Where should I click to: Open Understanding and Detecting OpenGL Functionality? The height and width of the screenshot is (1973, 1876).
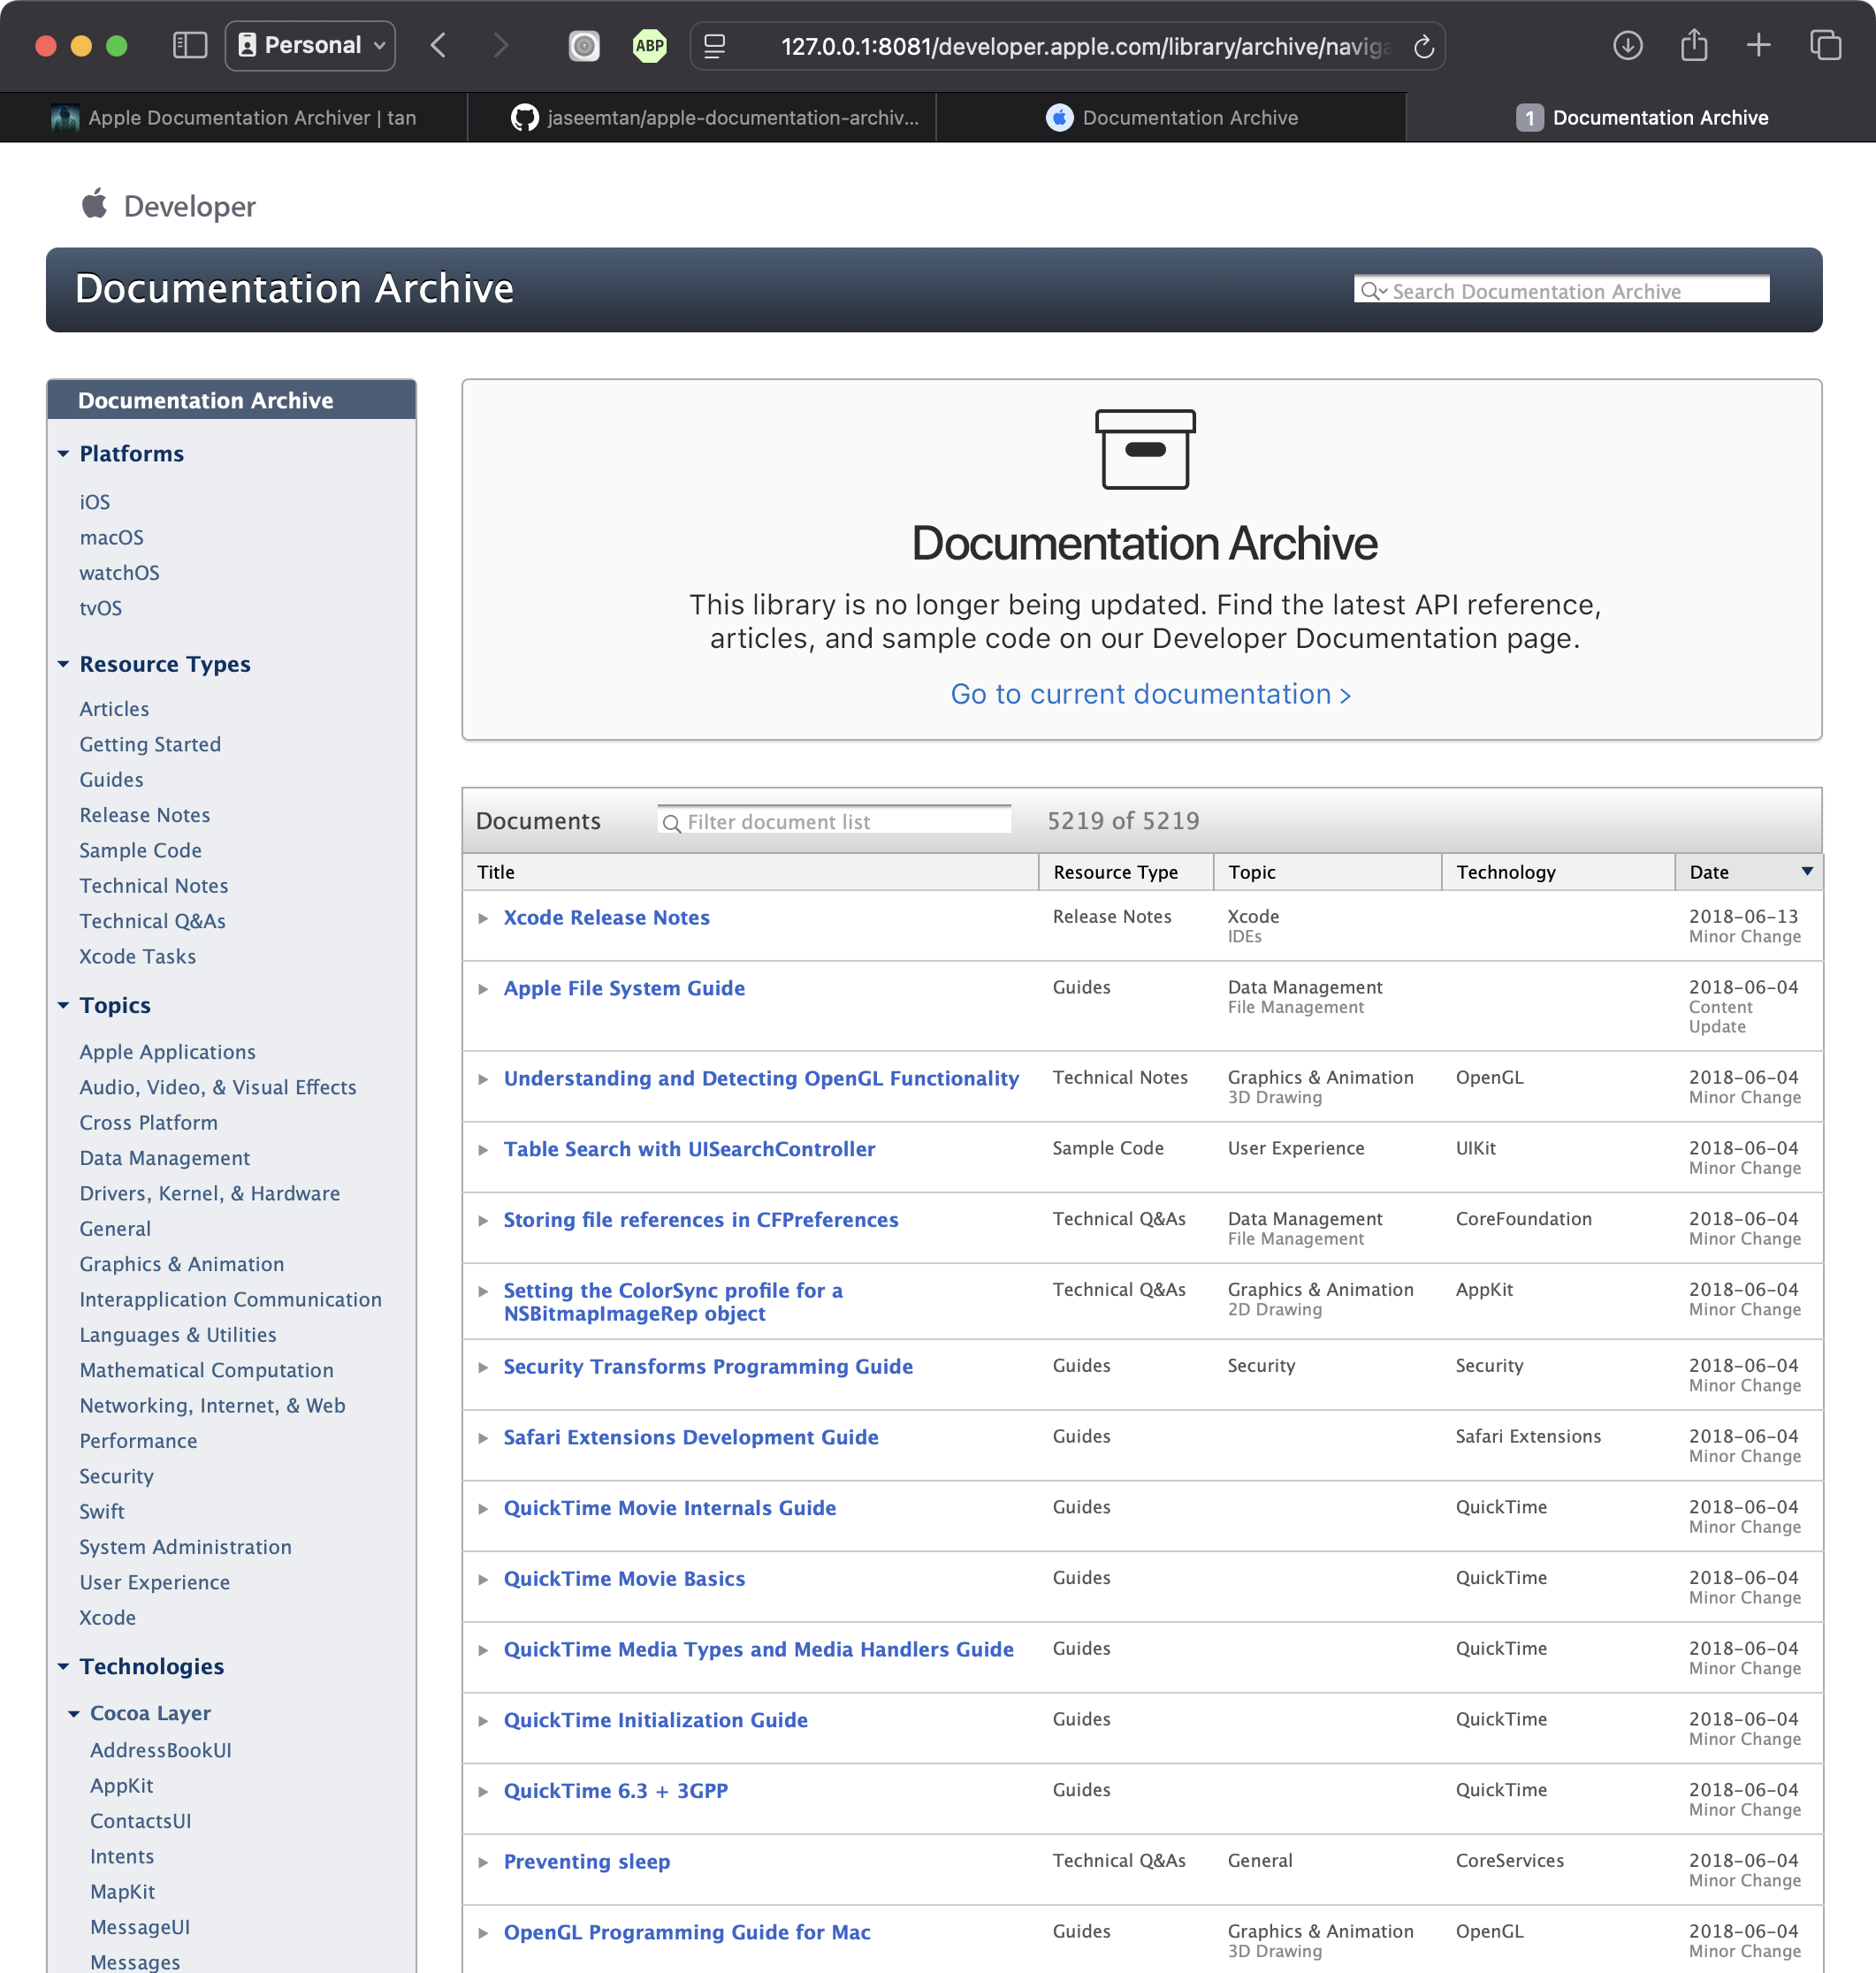pyautogui.click(x=761, y=1078)
